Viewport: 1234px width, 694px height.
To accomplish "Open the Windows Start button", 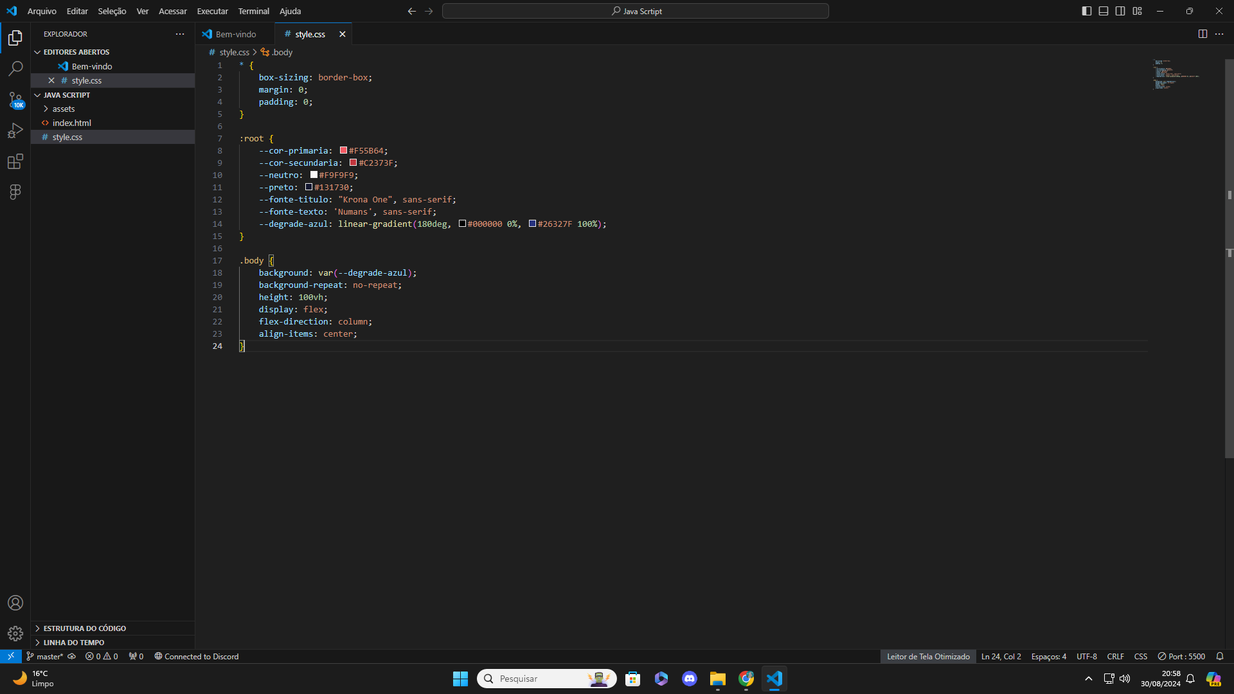I will click(460, 679).
